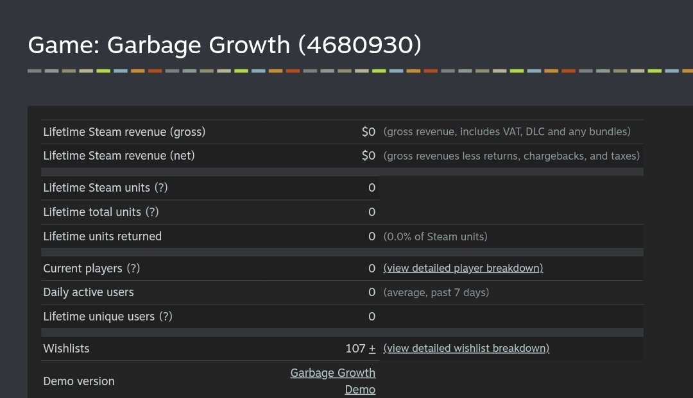Click the 0 value for Lifetime Steam units

(372, 188)
